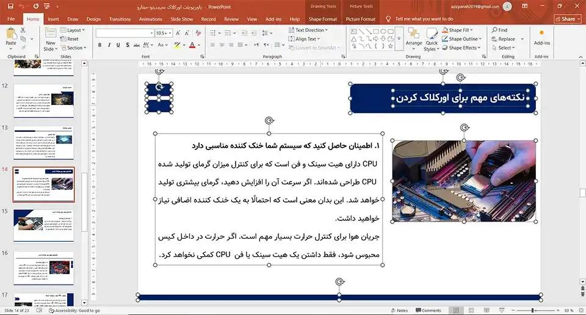Click Tell me what you want to do
Screen dimensions: 586x315
(424, 19)
